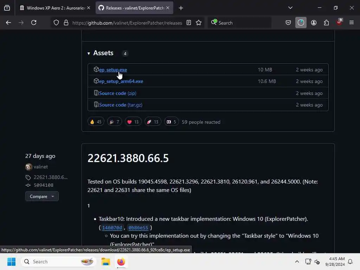The width and height of the screenshot is (360, 270).
Task: Open the Firefox View icon
Action: click(7, 8)
